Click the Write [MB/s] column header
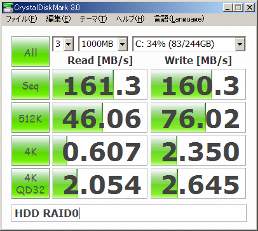 tap(198, 60)
